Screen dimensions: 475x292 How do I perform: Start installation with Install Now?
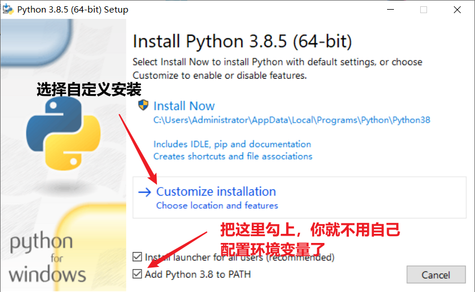(x=184, y=106)
